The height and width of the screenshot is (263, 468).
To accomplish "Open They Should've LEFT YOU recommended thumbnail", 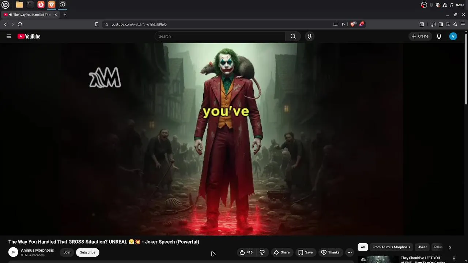I will pos(378,259).
